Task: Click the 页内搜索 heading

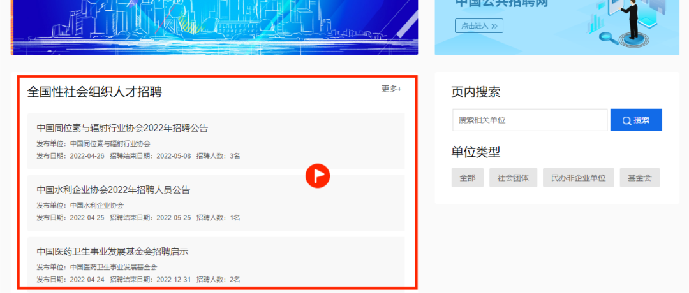Action: click(475, 92)
